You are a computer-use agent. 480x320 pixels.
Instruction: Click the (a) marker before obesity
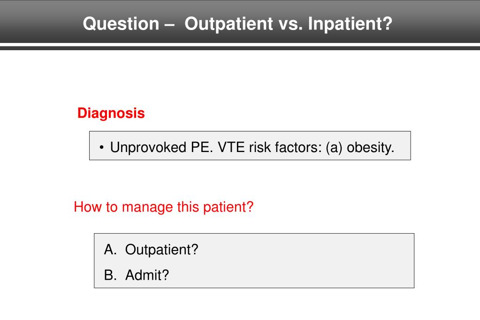tap(334, 148)
